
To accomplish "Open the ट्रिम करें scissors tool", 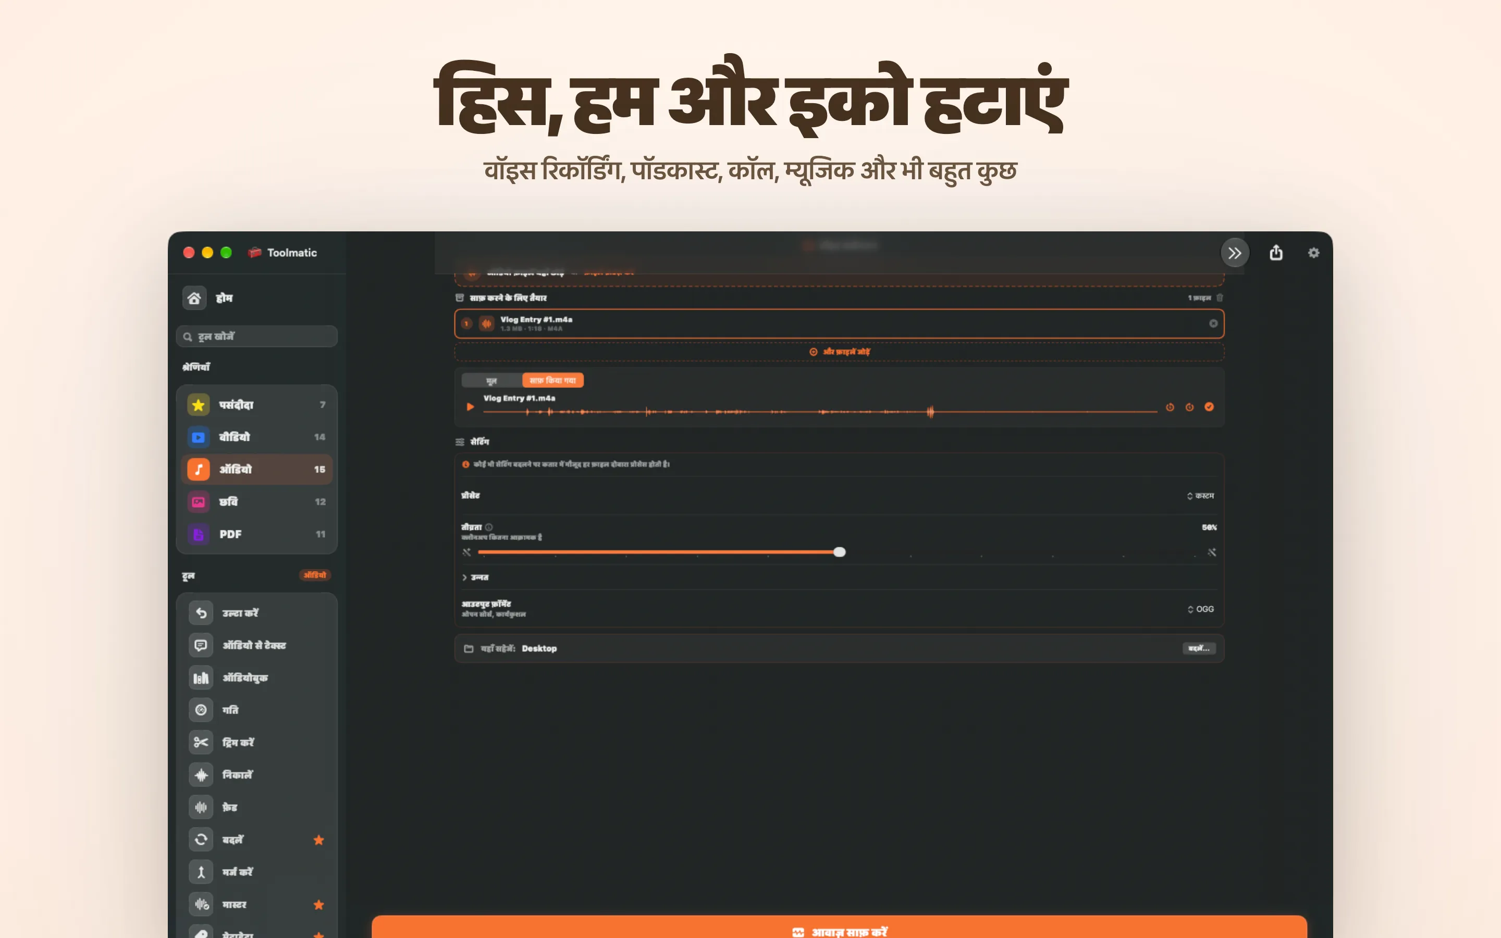I will click(257, 743).
